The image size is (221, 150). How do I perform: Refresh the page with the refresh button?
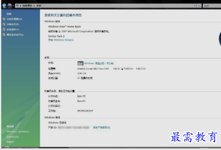click(199, 6)
